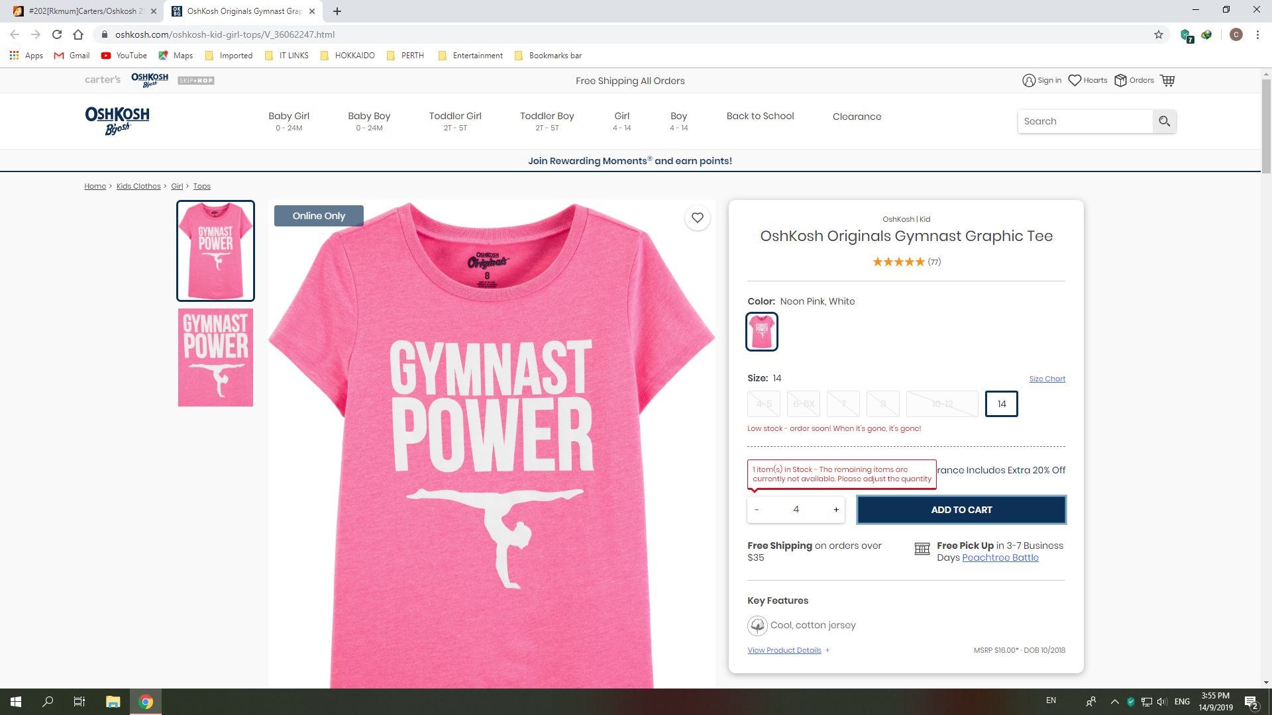Open Peachtree Battle store link
1272x715 pixels.
1000,557
